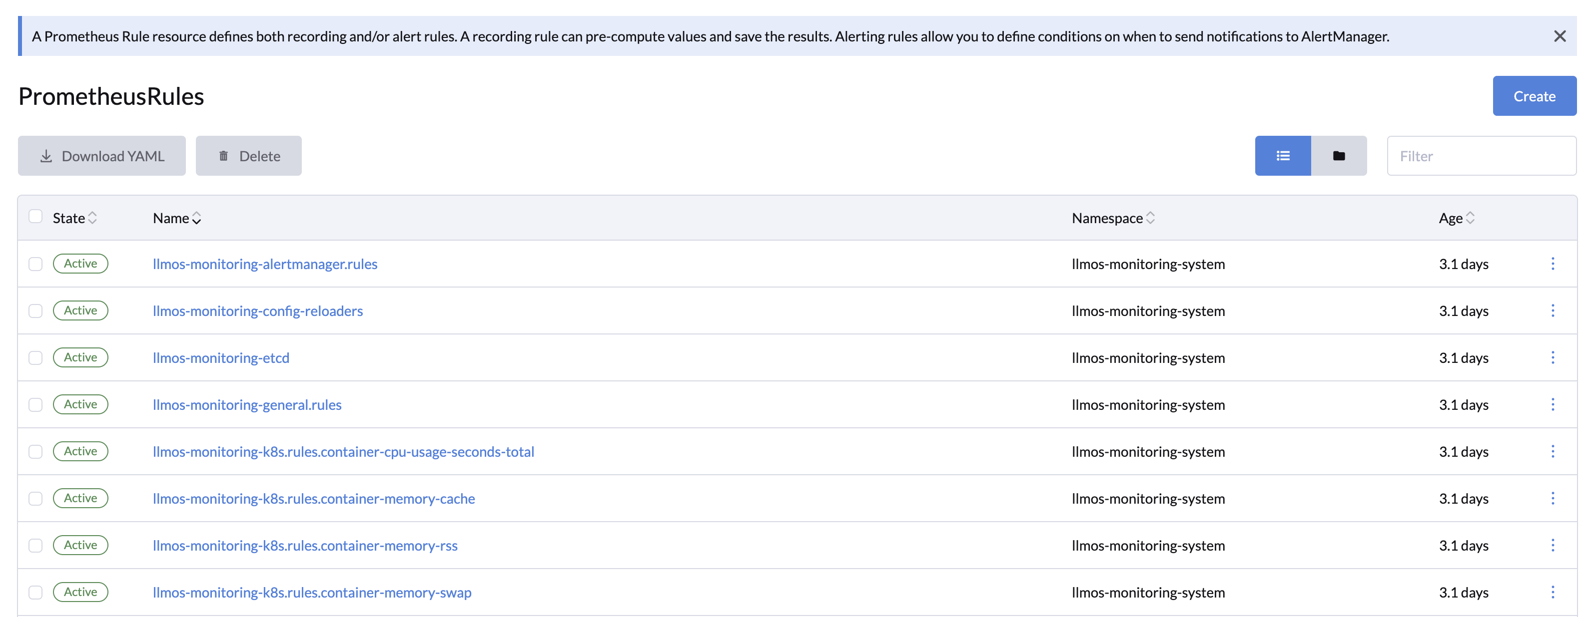Switch to group by namespace folder icon
1590x617 pixels.
pyautogui.click(x=1339, y=156)
